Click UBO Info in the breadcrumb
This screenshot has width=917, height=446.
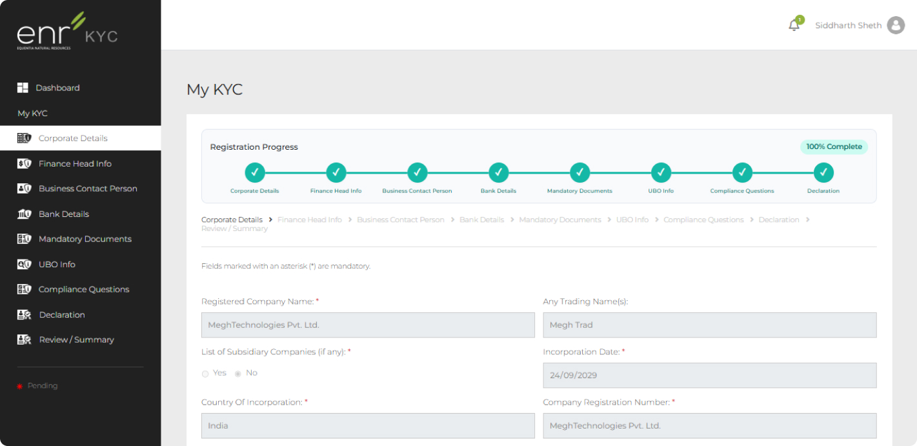tap(632, 219)
